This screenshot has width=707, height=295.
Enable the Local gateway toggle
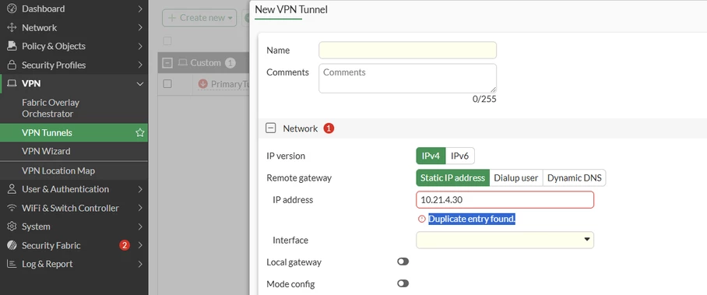tap(403, 262)
